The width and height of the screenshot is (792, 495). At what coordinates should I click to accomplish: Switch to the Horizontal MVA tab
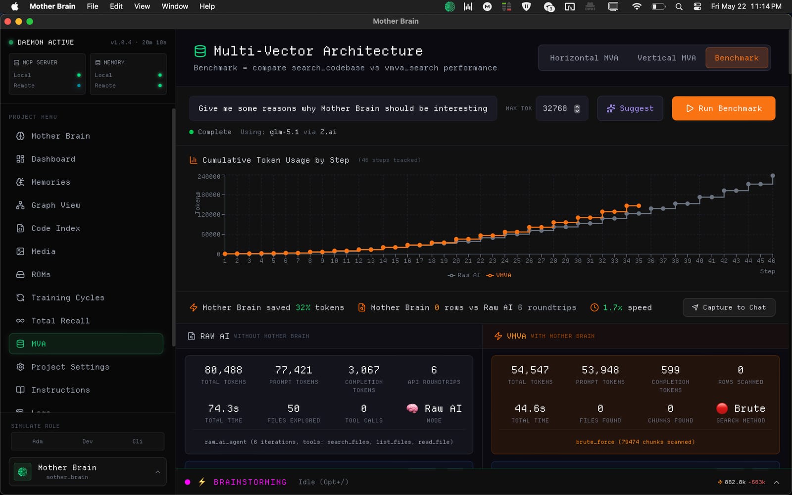584,58
